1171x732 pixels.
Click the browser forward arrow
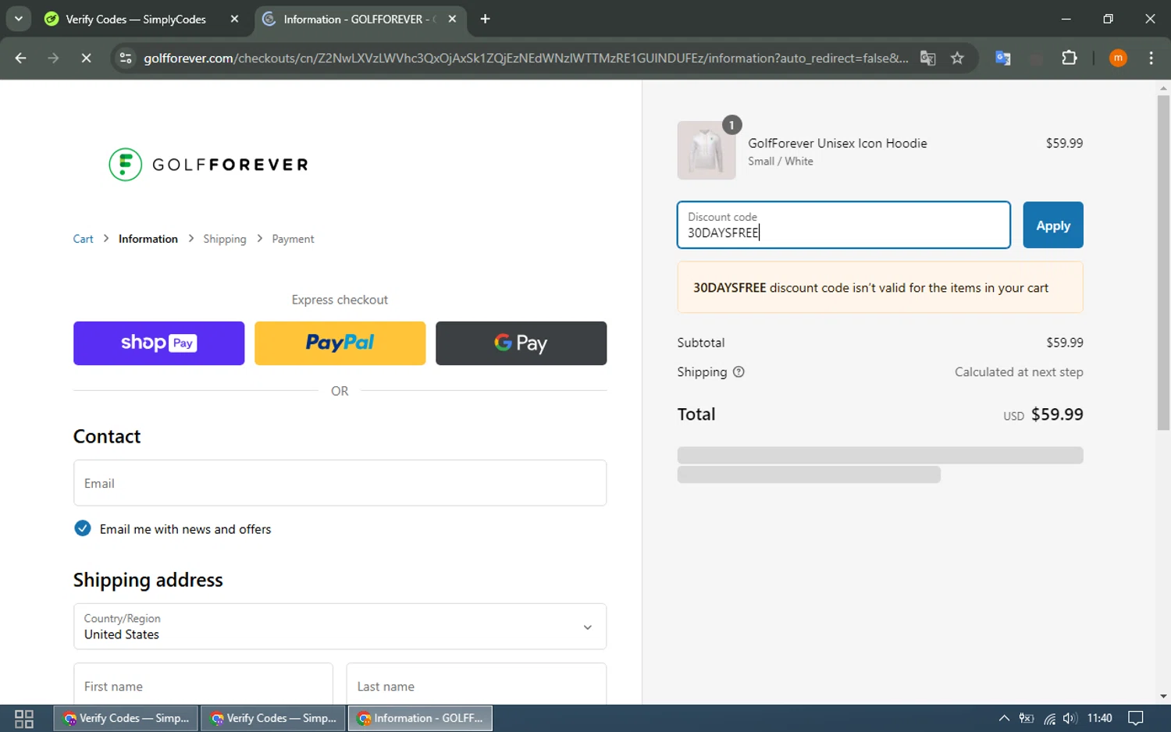(53, 58)
